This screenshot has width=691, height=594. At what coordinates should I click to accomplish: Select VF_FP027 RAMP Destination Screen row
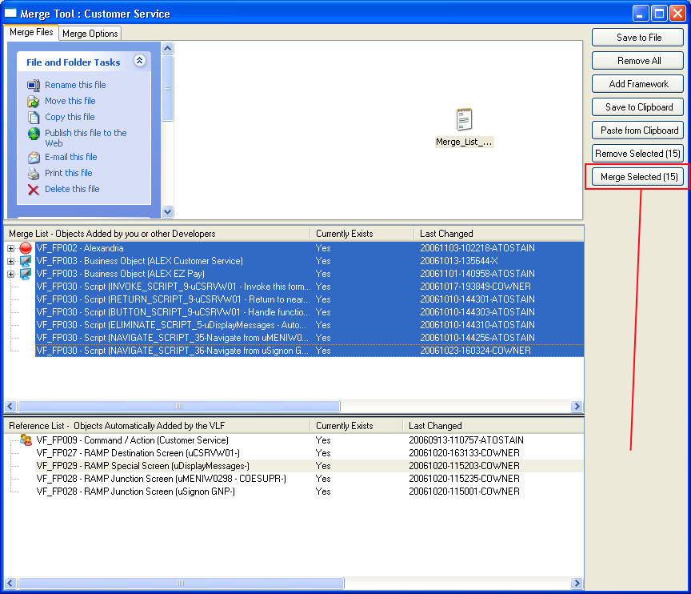pyautogui.click(x=310, y=453)
